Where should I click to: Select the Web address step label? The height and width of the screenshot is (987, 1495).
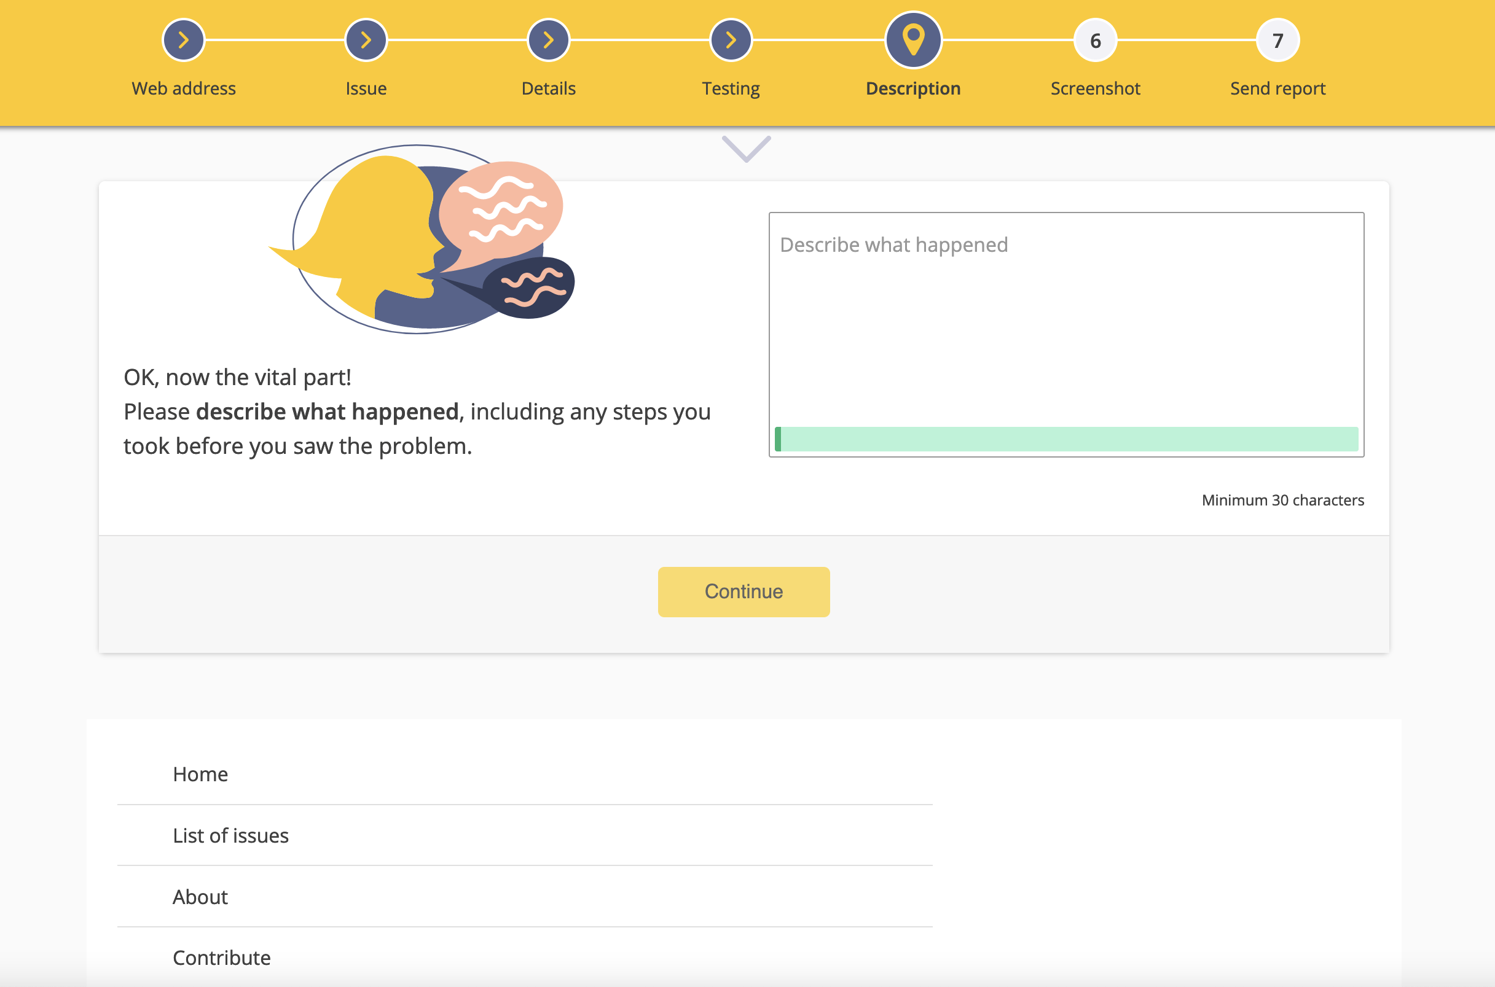[x=183, y=88]
